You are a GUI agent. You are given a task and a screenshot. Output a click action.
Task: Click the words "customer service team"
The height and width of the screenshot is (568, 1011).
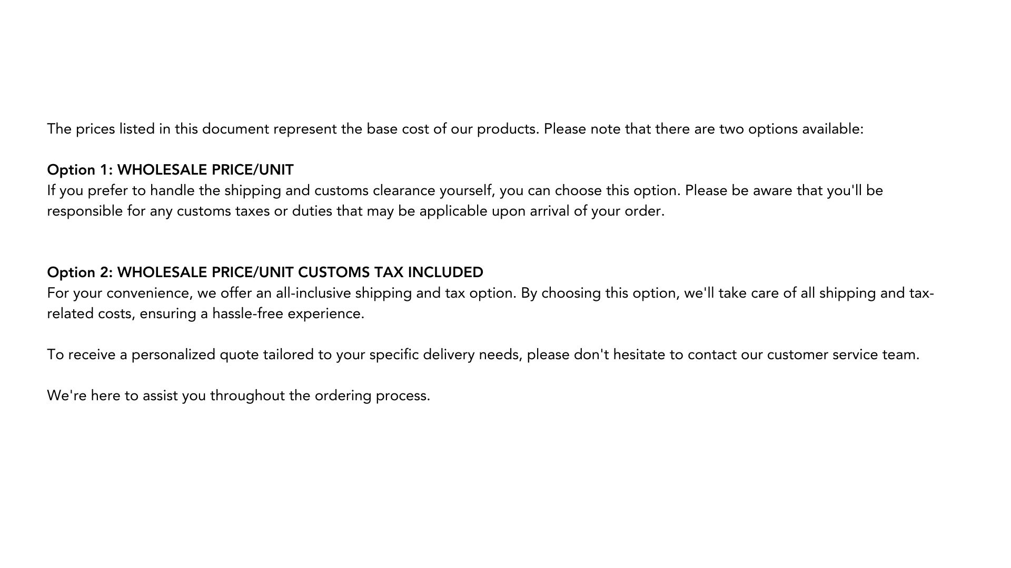click(843, 355)
